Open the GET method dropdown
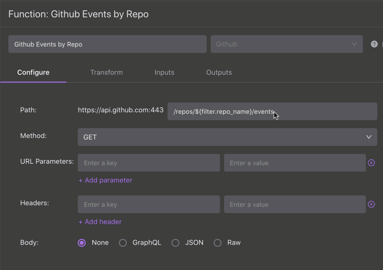The height and width of the screenshot is (270, 383). (227, 137)
